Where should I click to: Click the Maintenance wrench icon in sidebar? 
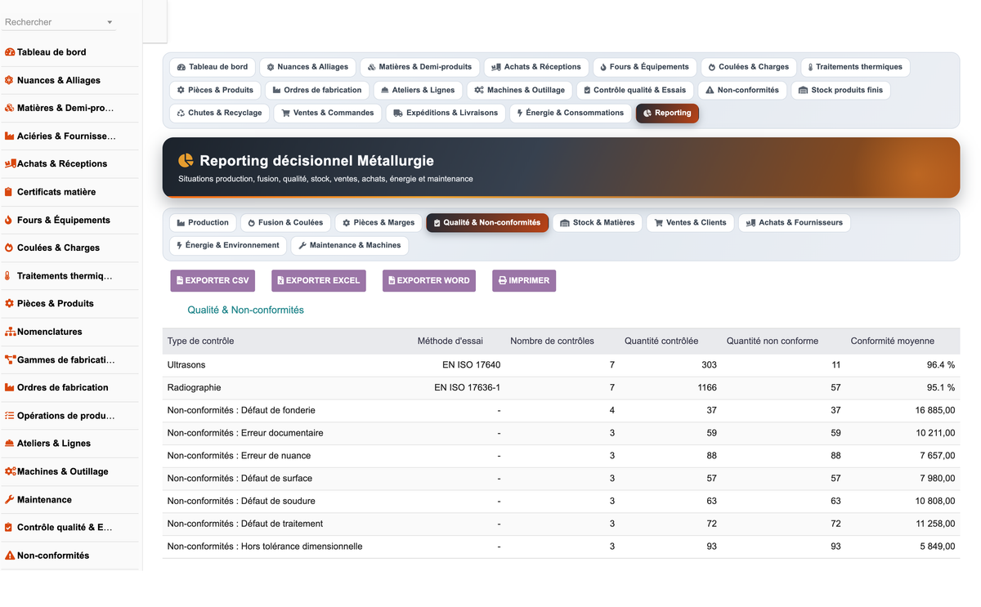pos(10,500)
